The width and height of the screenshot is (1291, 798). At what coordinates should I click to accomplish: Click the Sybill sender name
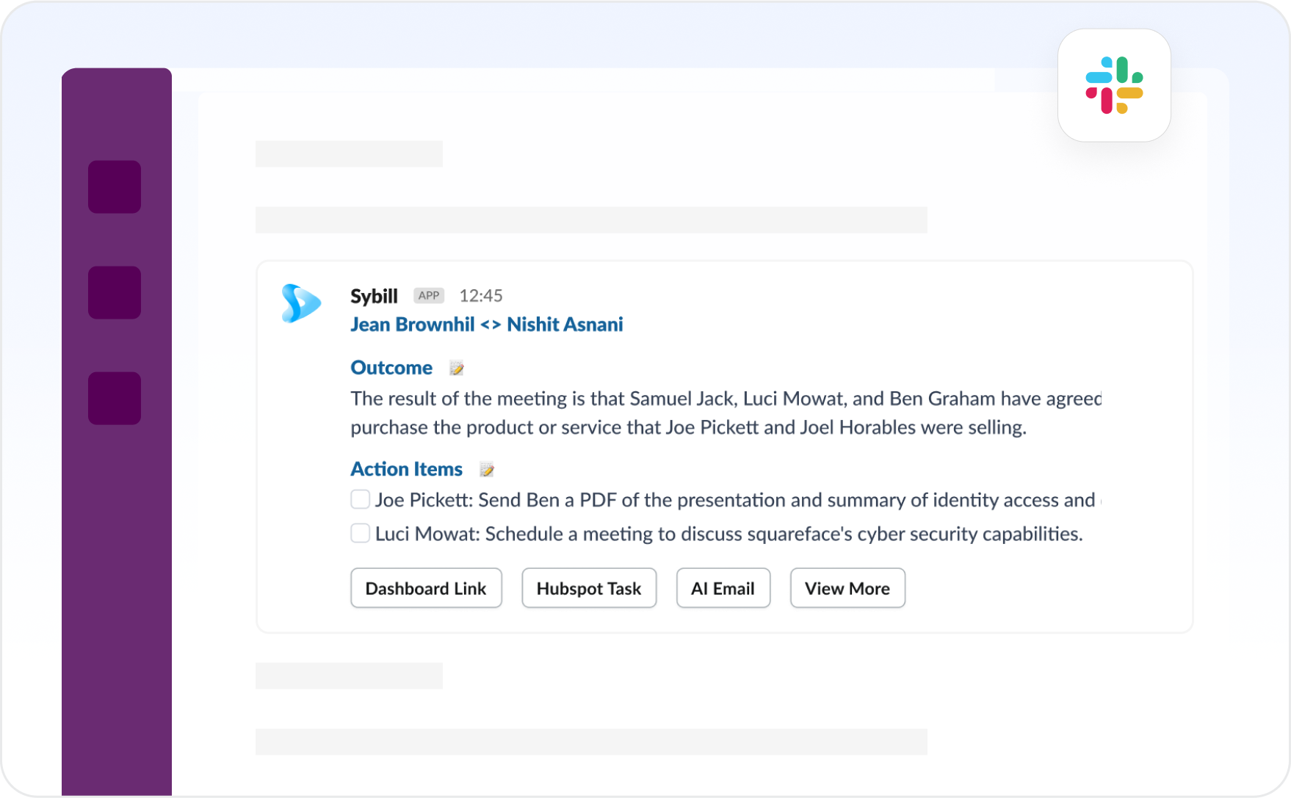click(x=374, y=296)
